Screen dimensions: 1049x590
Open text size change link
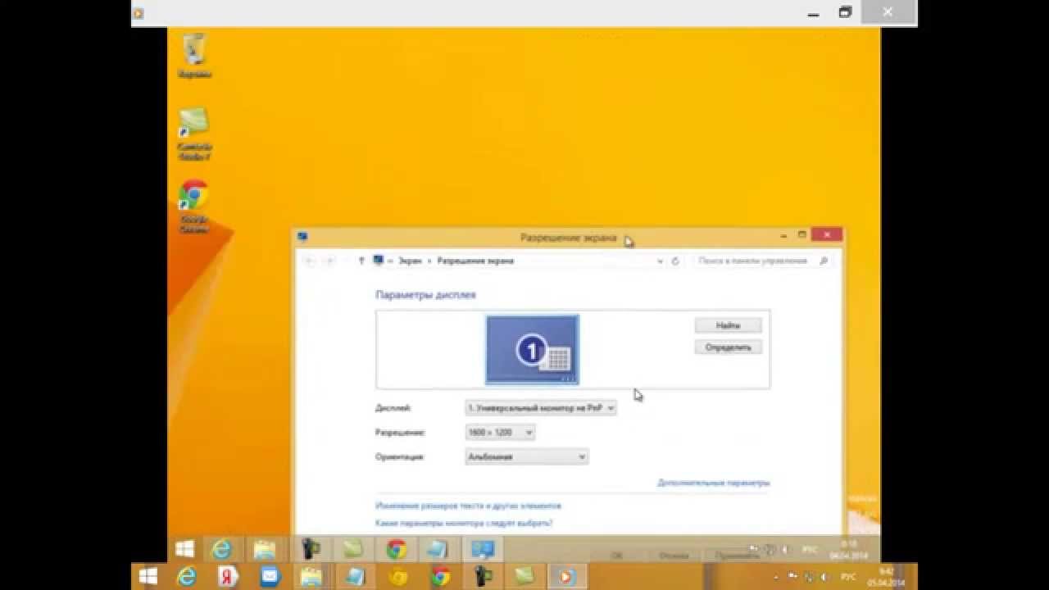pyautogui.click(x=468, y=506)
